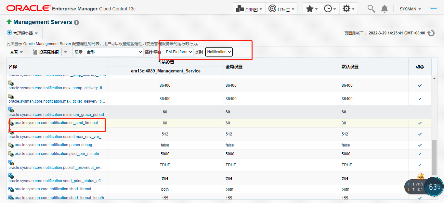Click the icon beside plsql_per_minute
The image size is (444, 203).
pyautogui.click(x=11, y=154)
